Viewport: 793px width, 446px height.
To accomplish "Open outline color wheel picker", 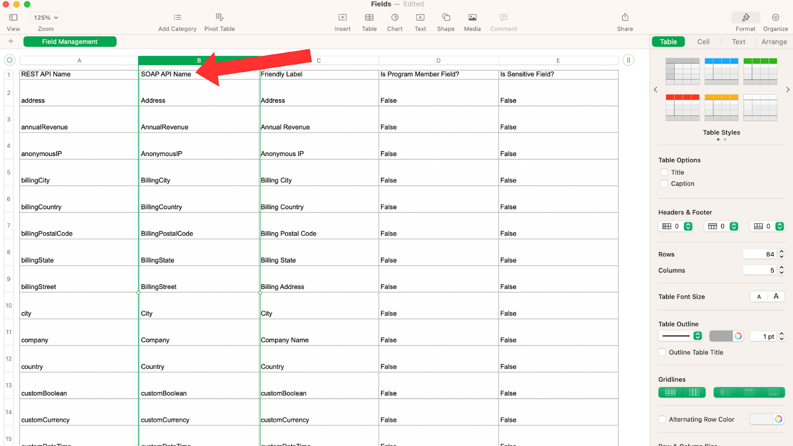I will tap(738, 336).
